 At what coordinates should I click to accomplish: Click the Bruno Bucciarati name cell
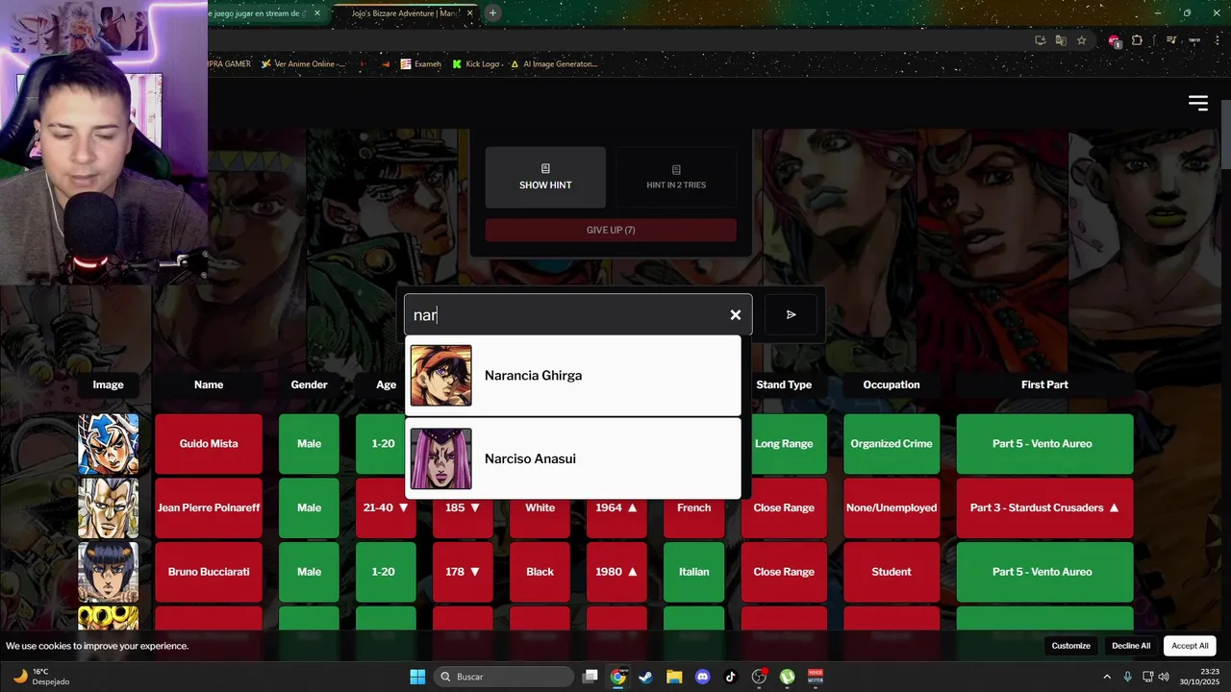[209, 572]
